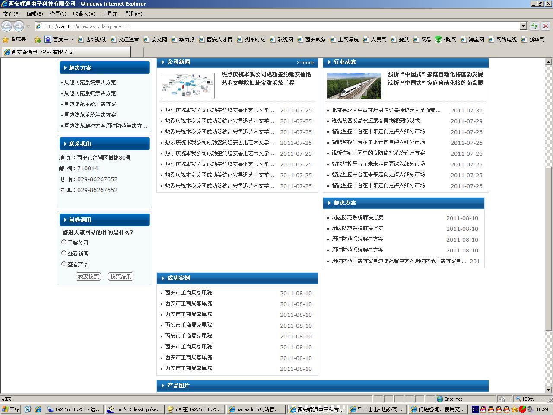Click the Internet Explorer quick launch icon

coord(38,409)
